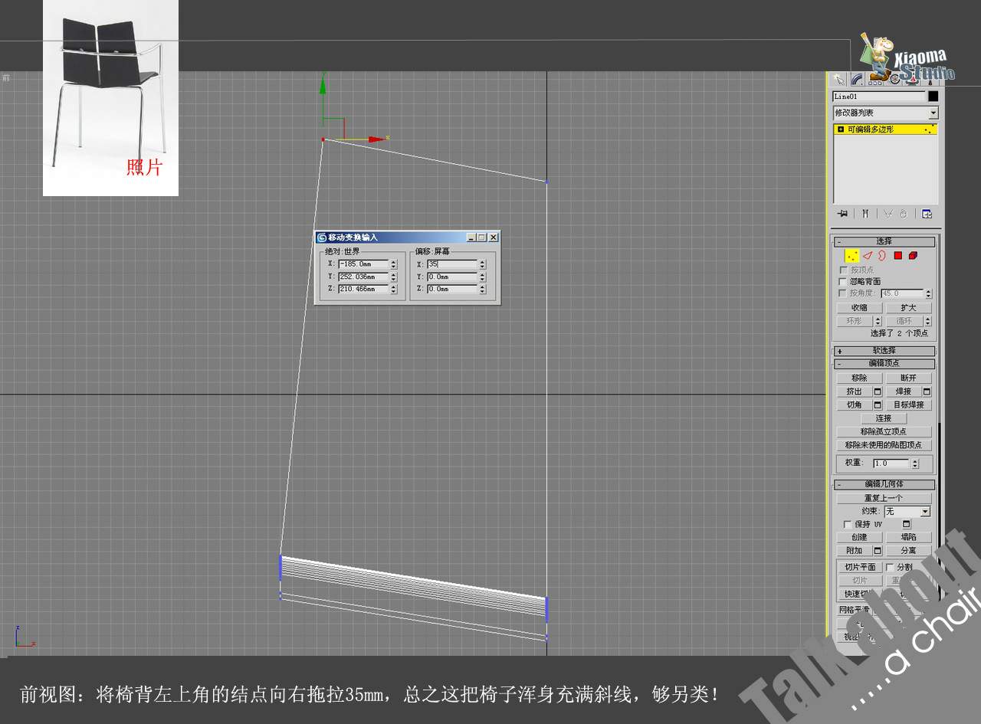Open Configure Modifier Sets icon
The image size is (981, 724).
[927, 214]
